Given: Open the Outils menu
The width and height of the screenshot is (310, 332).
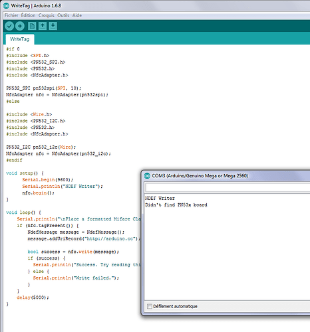Looking at the screenshot, I should coord(63,15).
